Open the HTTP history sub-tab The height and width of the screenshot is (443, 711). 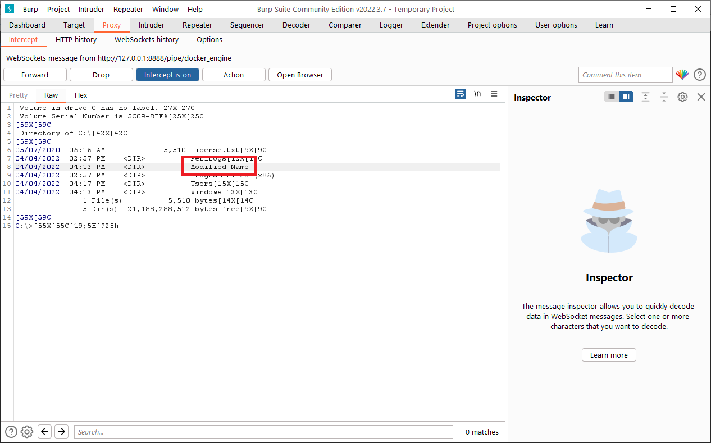tap(76, 39)
